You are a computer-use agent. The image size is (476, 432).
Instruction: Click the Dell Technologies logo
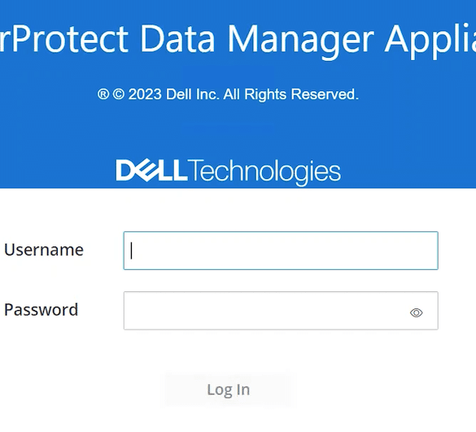pos(229,172)
